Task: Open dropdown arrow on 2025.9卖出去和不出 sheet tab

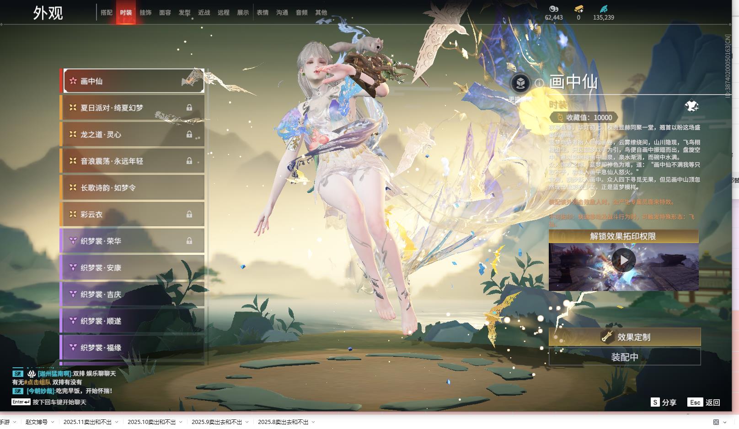Action: coord(247,422)
